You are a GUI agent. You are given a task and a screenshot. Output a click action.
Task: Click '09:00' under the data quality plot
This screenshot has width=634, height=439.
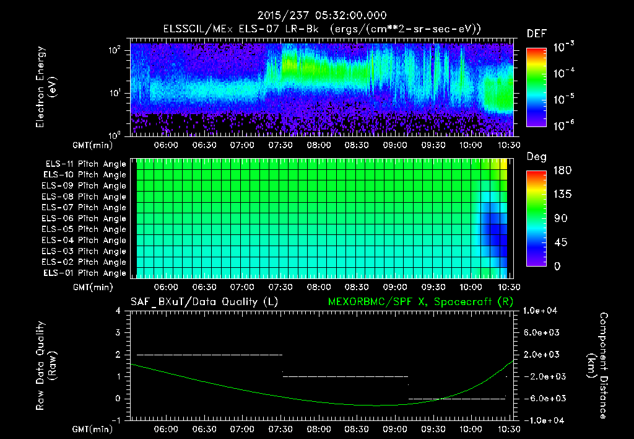(395, 429)
